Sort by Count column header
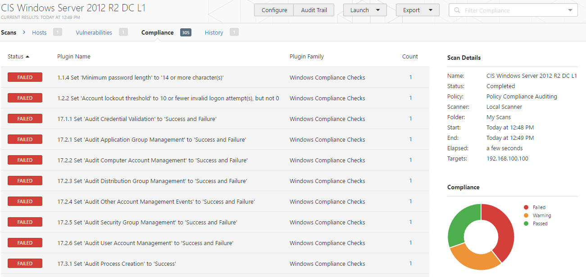Image resolution: width=586 pixels, height=277 pixels. tap(410, 57)
